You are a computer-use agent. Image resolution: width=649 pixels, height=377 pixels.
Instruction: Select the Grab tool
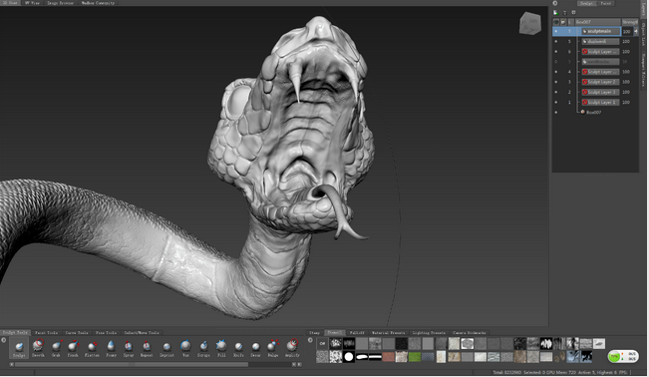pos(56,348)
